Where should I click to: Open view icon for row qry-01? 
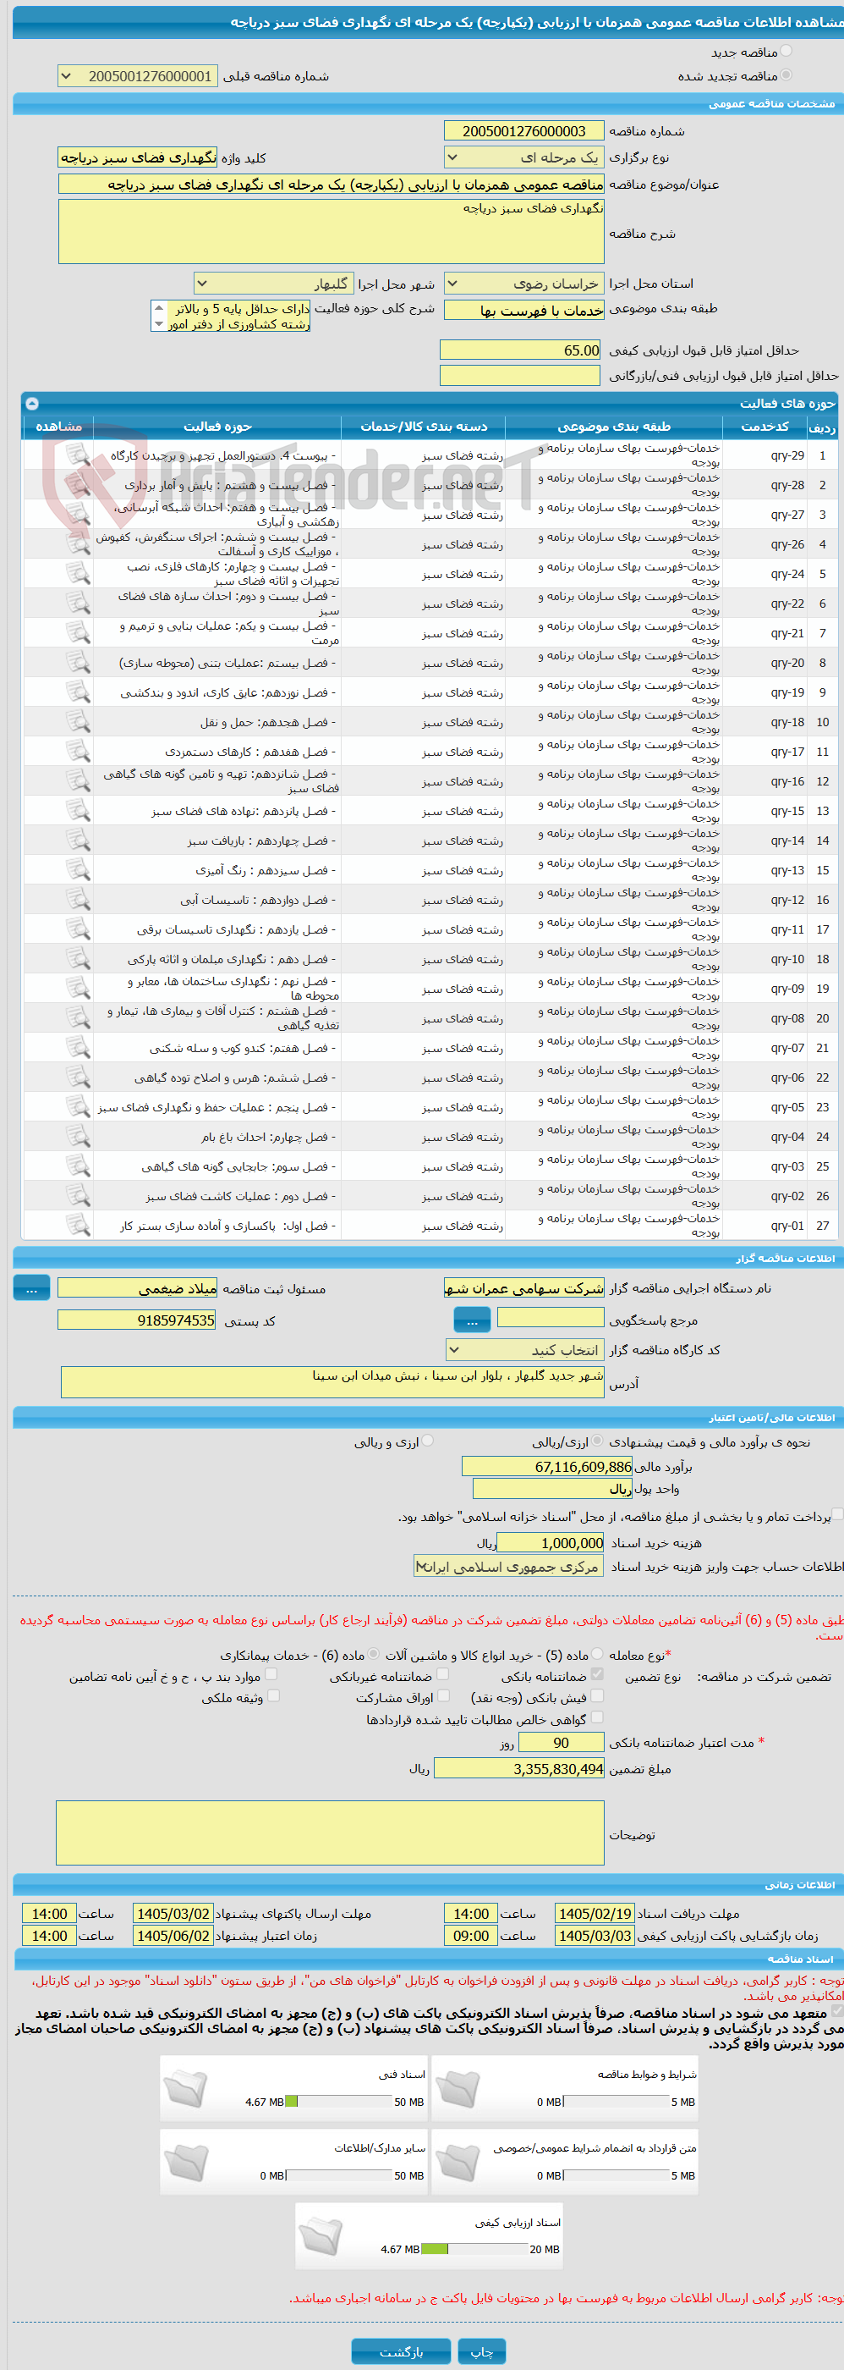[x=77, y=1226]
